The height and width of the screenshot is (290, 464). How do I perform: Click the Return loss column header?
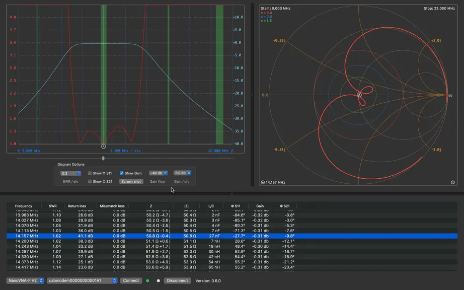(77, 206)
